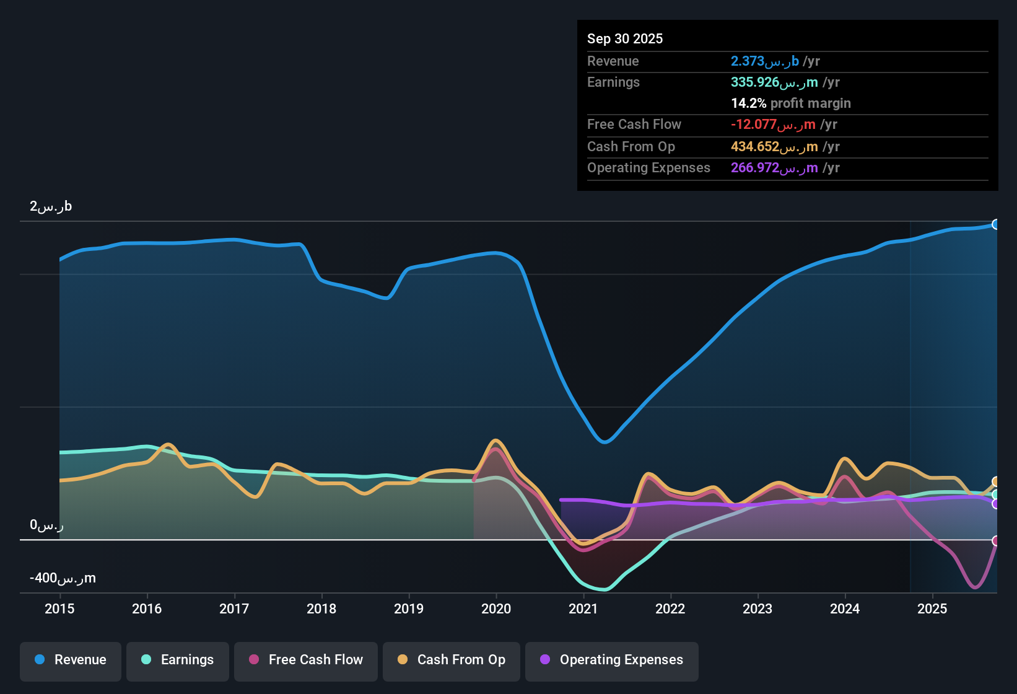Select the white endpoint marker on Revenue line

click(x=996, y=224)
